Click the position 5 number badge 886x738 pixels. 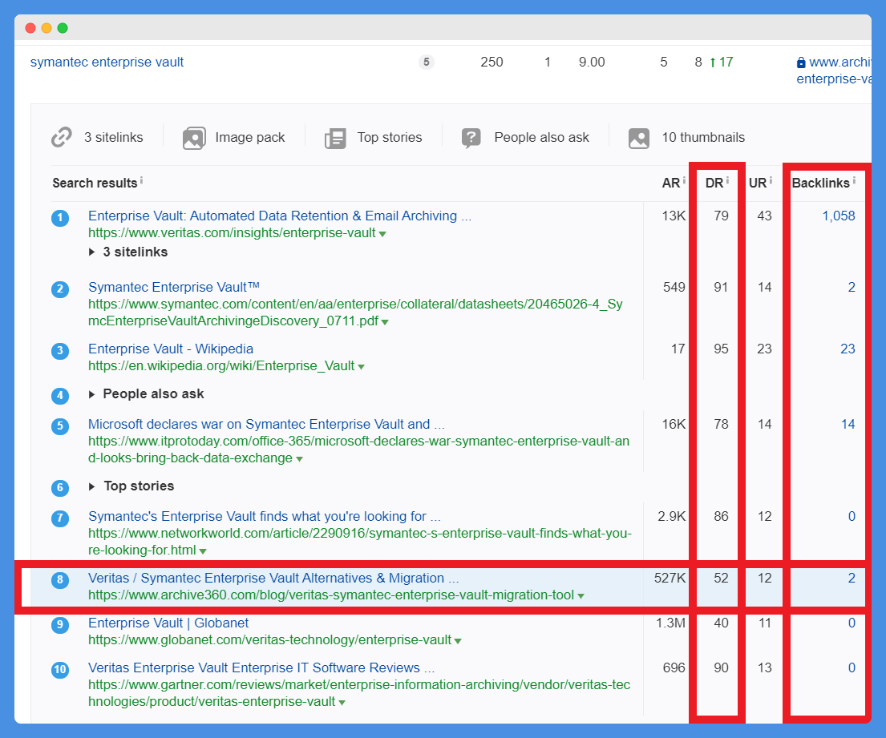(60, 425)
